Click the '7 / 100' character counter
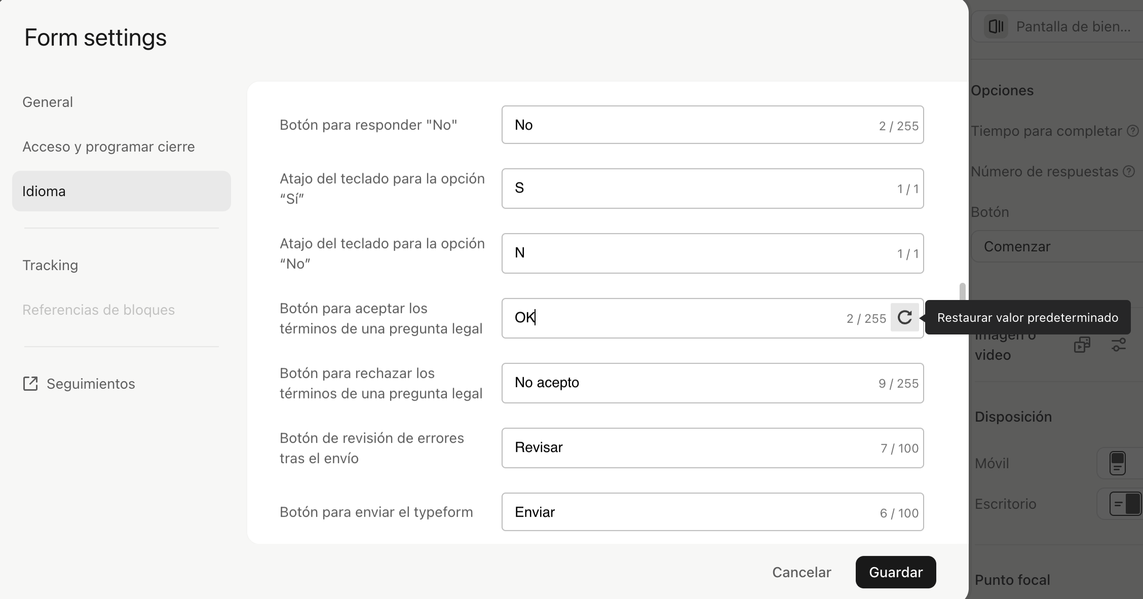This screenshot has width=1143, height=599. click(x=899, y=448)
